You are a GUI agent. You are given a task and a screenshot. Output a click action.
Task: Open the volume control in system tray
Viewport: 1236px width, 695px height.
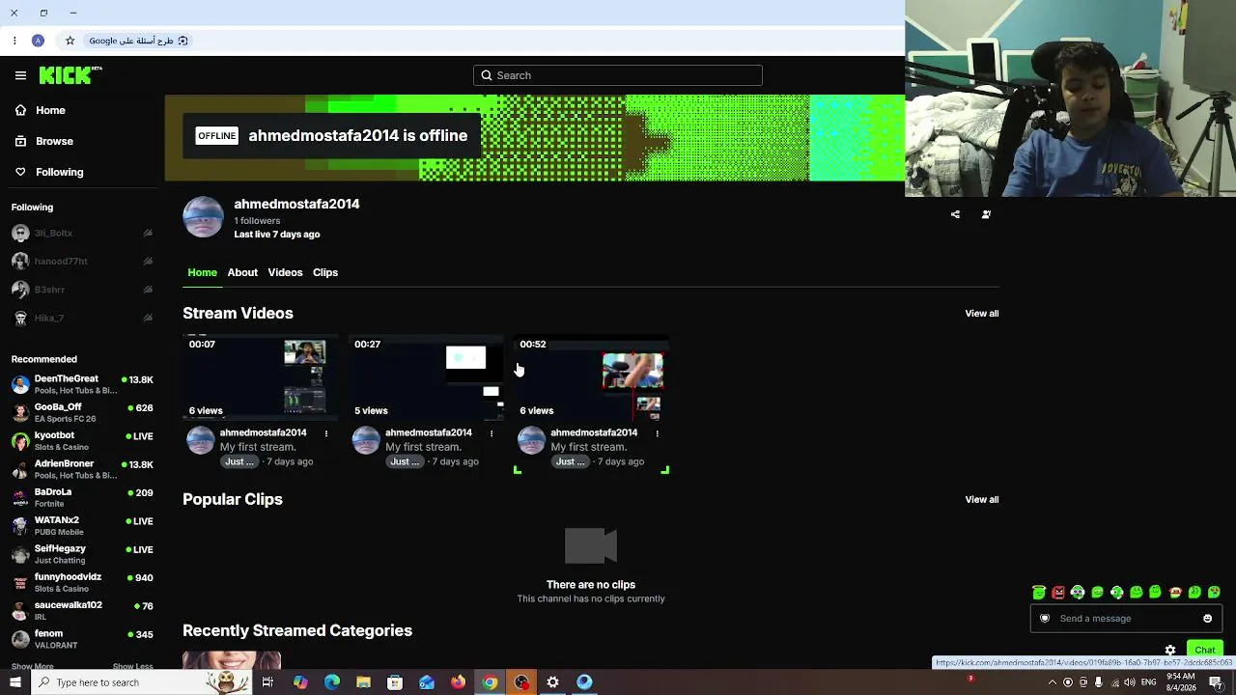click(1130, 682)
